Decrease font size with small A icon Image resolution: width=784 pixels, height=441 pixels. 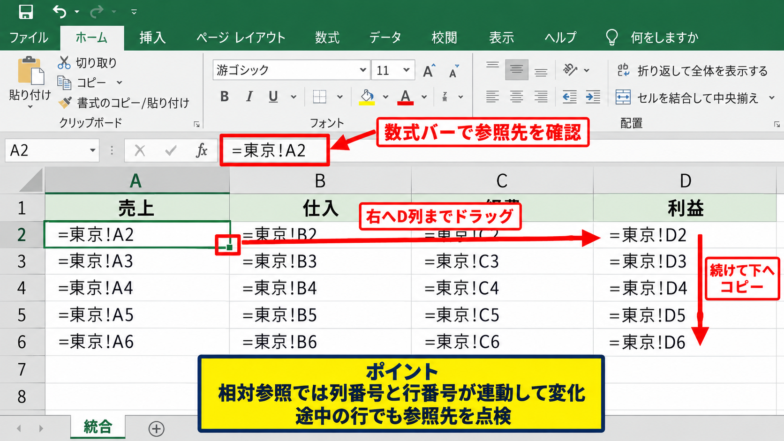453,71
